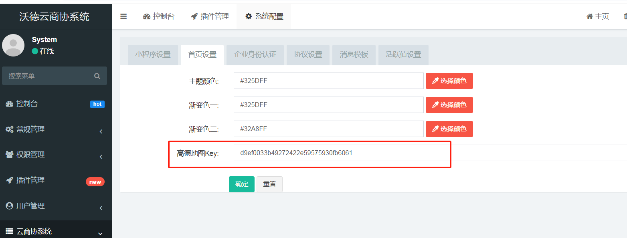Click the 高德地图Key input field
The width and height of the screenshot is (627, 238).
point(430,153)
